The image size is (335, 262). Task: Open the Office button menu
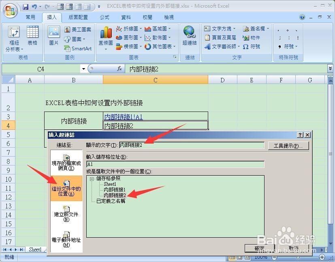pyautogui.click(x=10, y=11)
